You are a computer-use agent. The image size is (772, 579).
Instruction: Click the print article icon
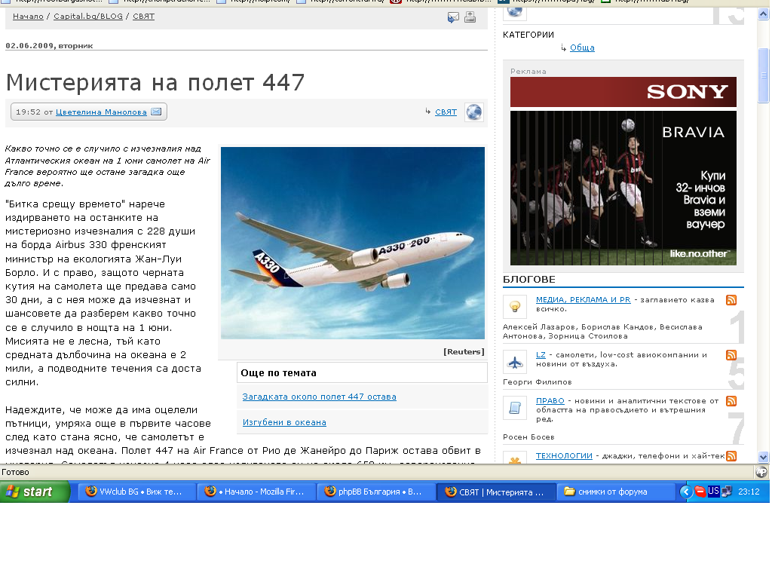tap(470, 17)
